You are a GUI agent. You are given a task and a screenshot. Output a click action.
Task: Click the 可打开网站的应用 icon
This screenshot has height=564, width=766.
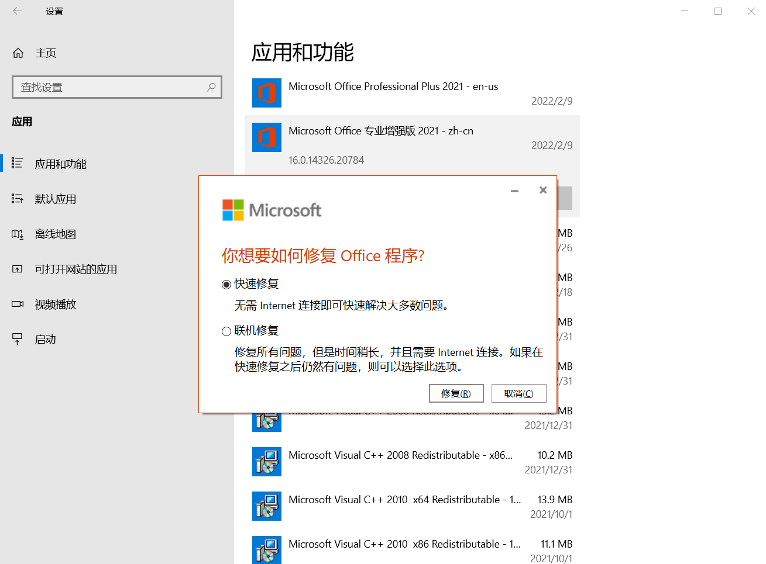[x=18, y=269]
